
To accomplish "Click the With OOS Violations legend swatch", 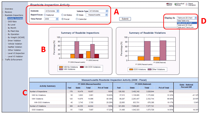I will (82, 67).
